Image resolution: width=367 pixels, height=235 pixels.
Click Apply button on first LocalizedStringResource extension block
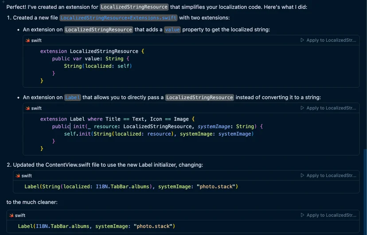(x=328, y=40)
